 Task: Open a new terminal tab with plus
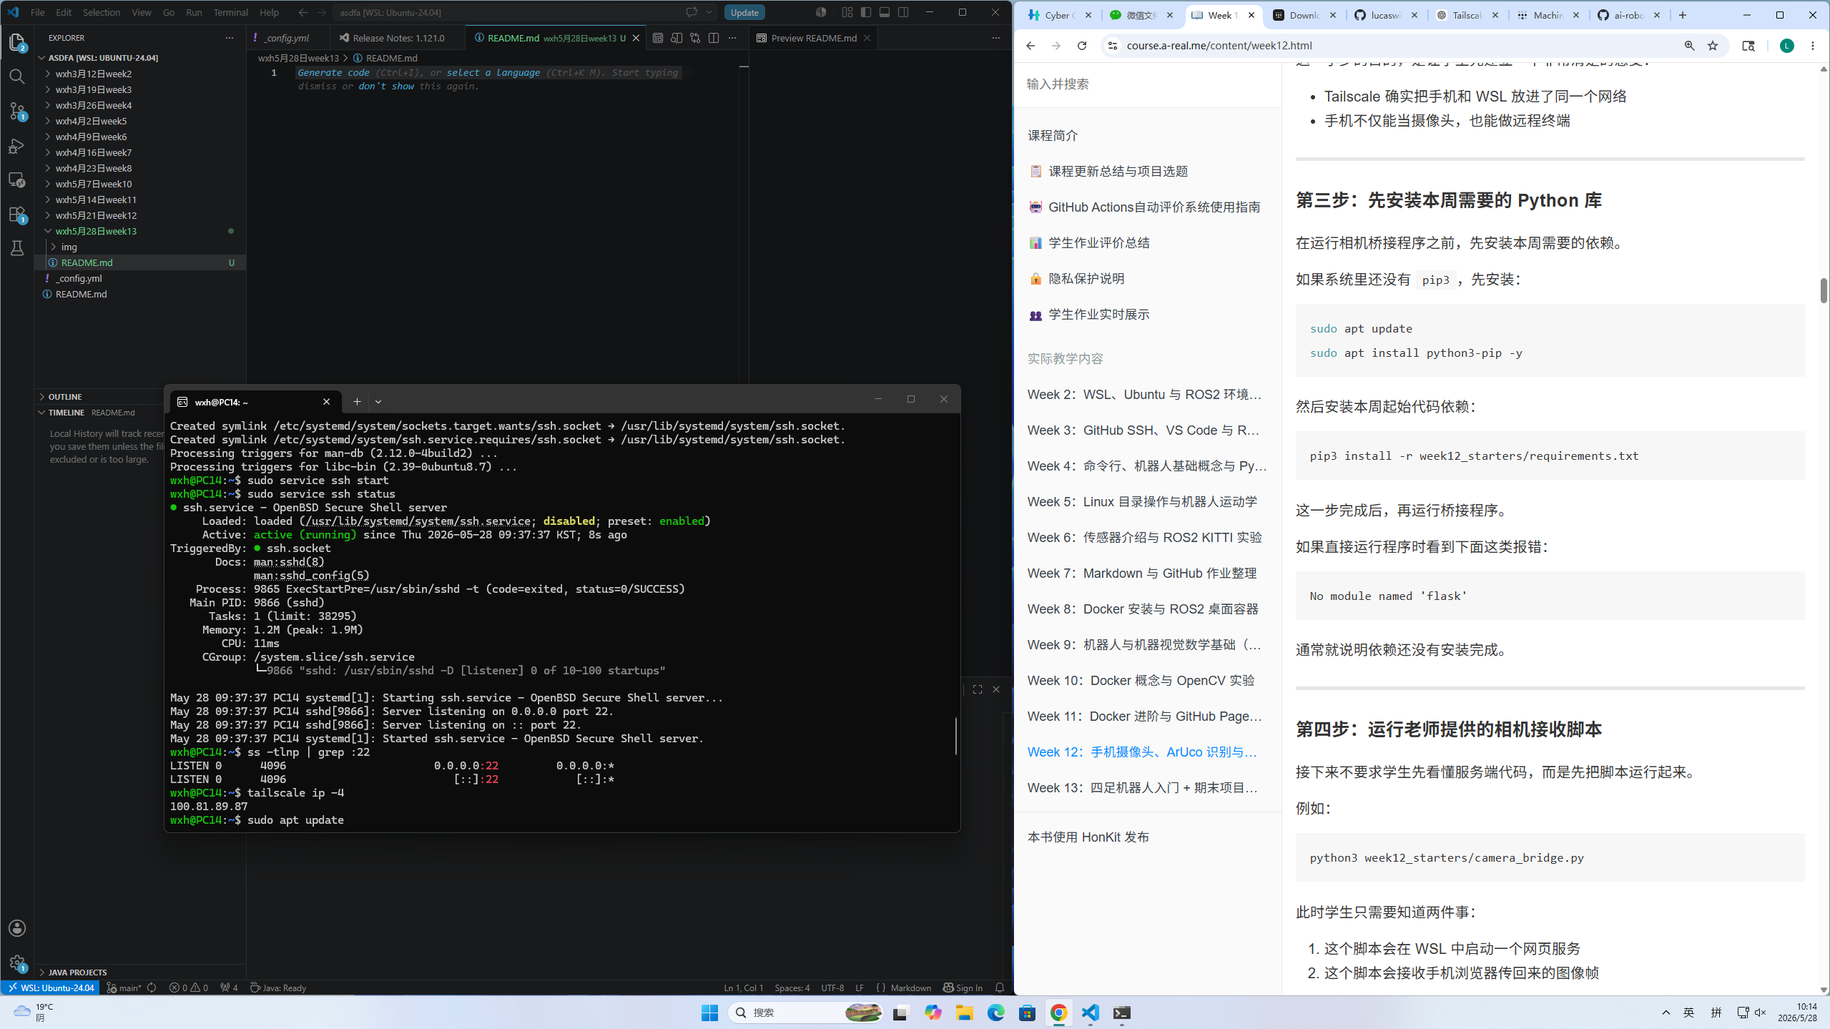(x=357, y=402)
